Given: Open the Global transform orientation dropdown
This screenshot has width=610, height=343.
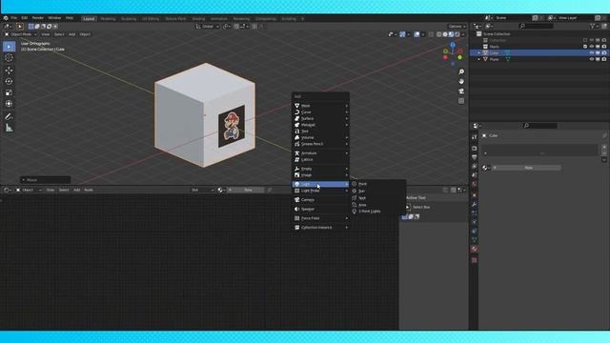Looking at the screenshot, I should (x=208, y=27).
